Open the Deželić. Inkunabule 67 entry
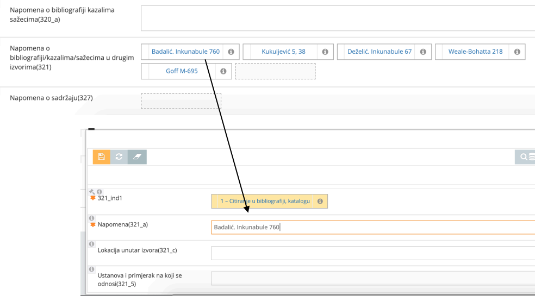This screenshot has height=302, width=535. click(380, 52)
